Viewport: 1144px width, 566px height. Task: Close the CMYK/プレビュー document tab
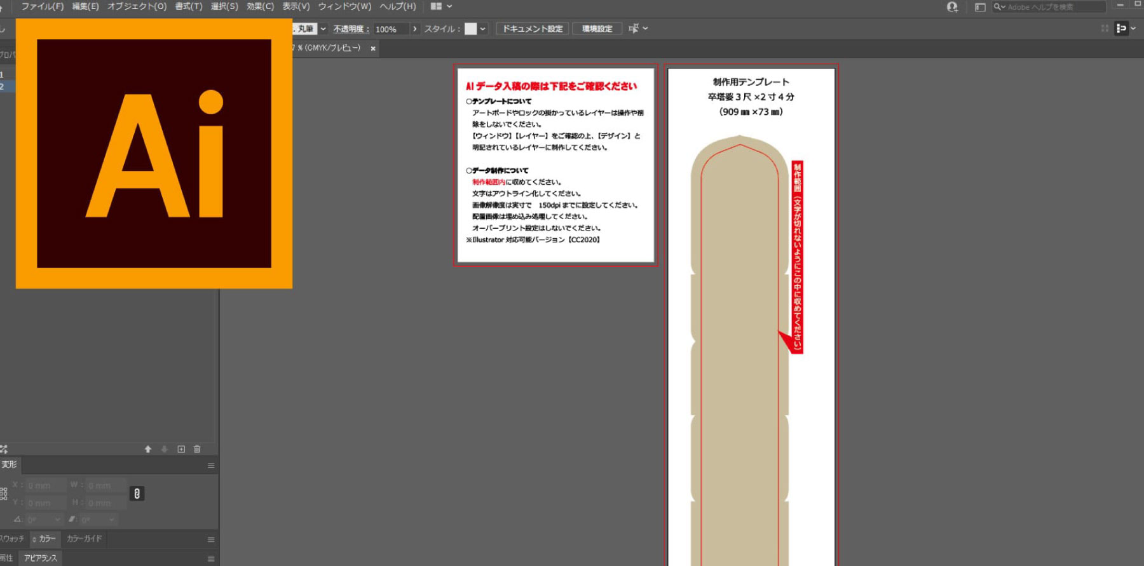(373, 48)
